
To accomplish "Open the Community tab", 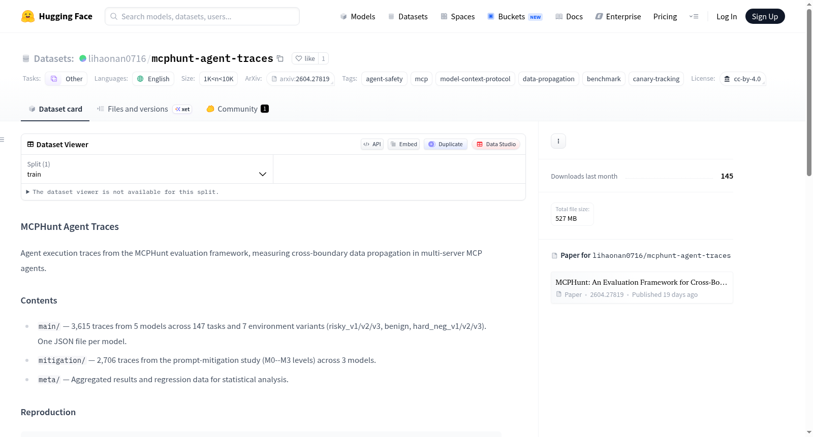I will [237, 109].
